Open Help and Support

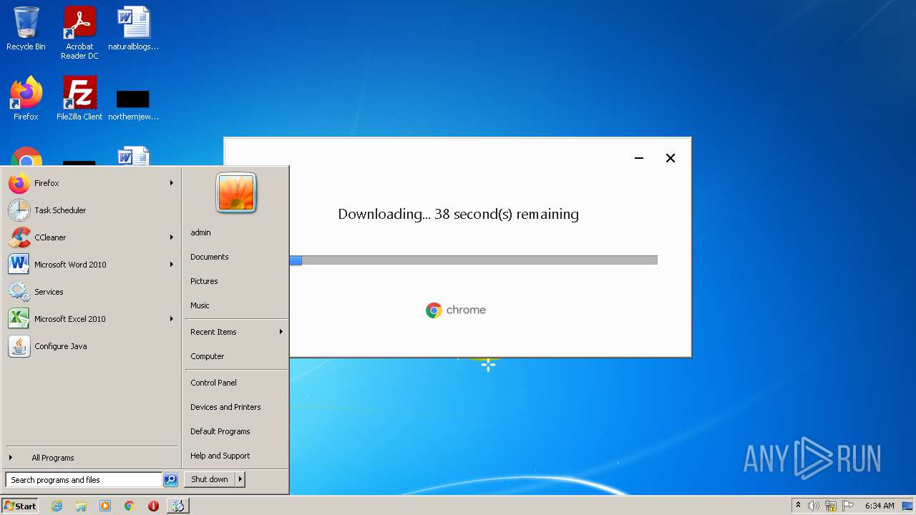(x=236, y=456)
